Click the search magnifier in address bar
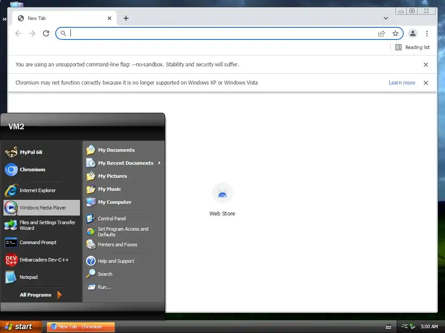 [63, 33]
